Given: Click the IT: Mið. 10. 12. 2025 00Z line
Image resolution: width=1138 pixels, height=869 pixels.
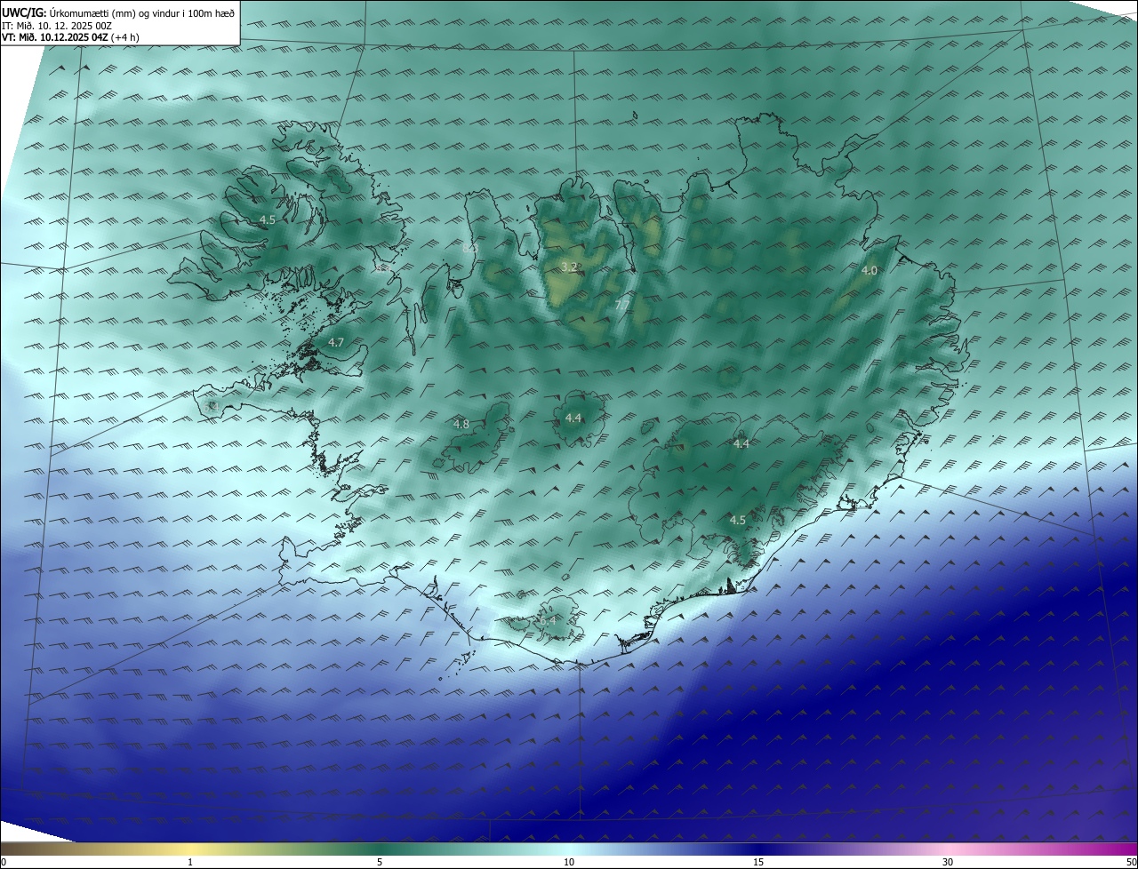Looking at the screenshot, I should (57, 25).
